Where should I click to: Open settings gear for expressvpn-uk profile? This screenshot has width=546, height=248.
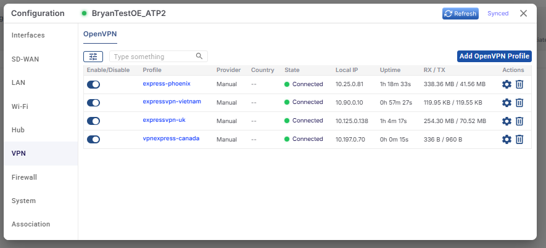[507, 121]
